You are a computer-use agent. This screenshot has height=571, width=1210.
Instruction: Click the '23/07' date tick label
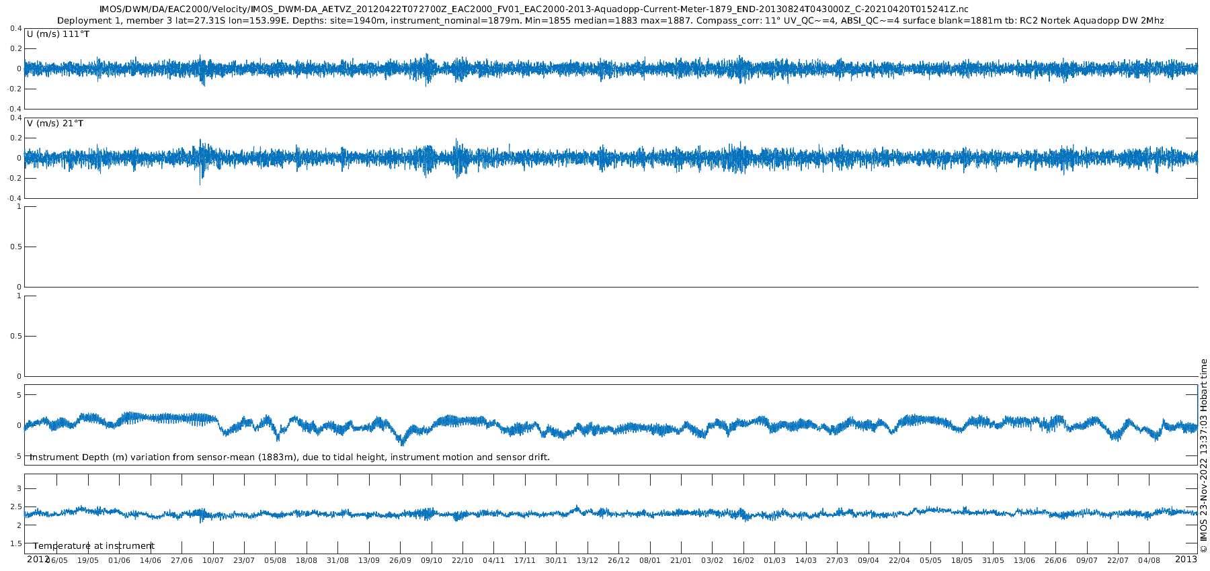244,560
